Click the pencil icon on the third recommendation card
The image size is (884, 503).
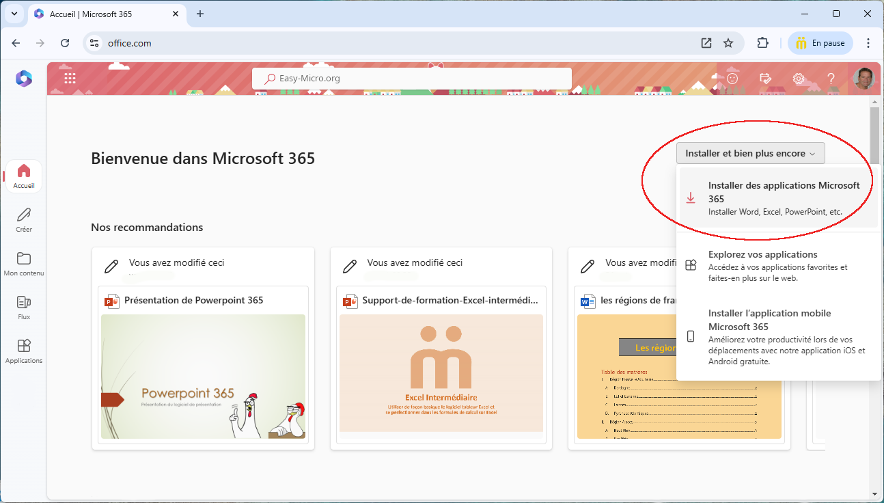(588, 266)
